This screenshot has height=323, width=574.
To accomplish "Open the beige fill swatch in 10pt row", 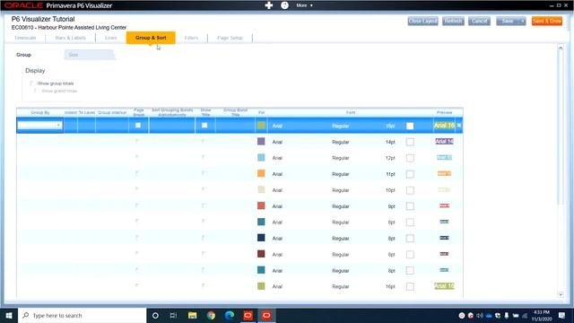I will pos(261,189).
